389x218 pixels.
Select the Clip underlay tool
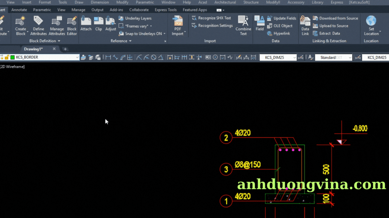tap(99, 22)
